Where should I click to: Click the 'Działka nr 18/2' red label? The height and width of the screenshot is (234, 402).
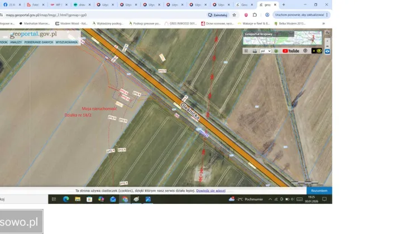(x=78, y=115)
